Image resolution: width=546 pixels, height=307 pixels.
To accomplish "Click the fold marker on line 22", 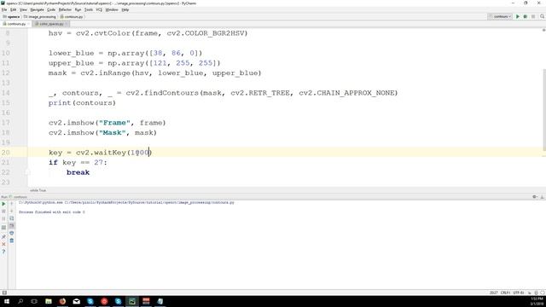I will tap(27, 172).
